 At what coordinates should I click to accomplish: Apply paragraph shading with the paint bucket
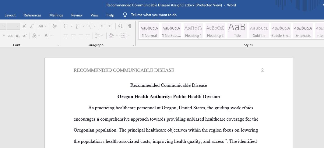point(111,36)
